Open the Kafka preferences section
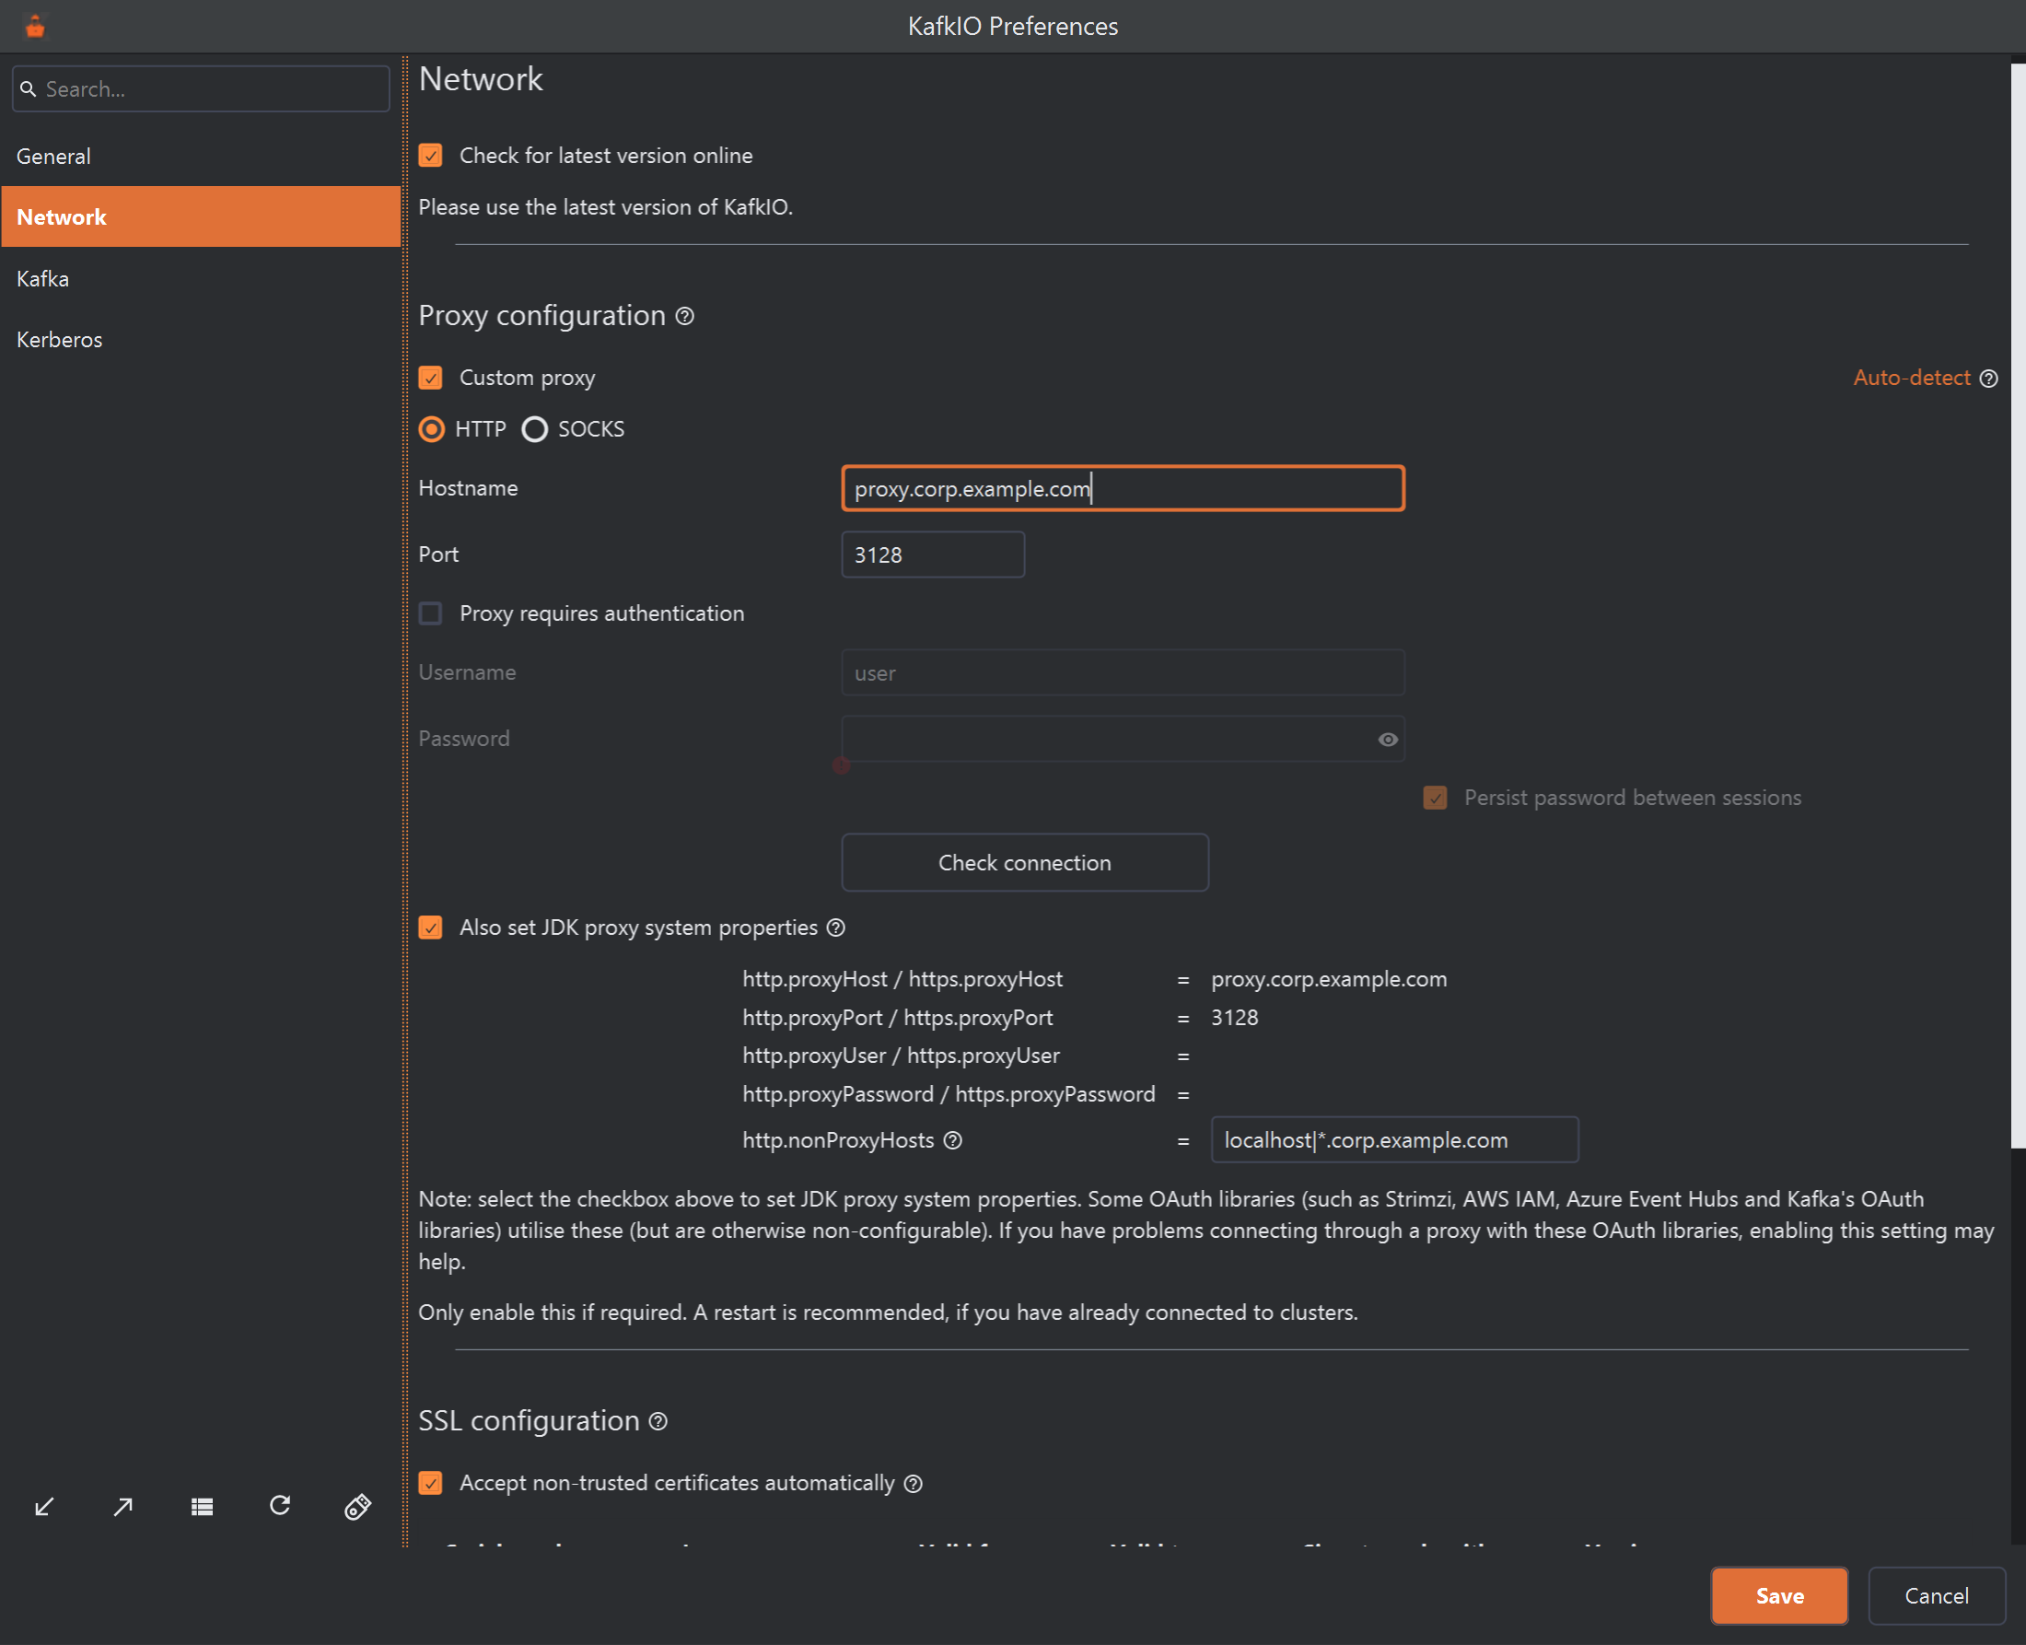 click(x=201, y=278)
